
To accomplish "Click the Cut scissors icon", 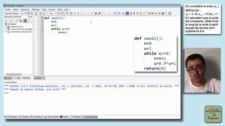I will [x=40, y=13].
